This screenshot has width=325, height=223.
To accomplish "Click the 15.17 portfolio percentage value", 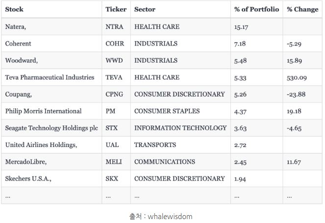I will (x=241, y=27).
